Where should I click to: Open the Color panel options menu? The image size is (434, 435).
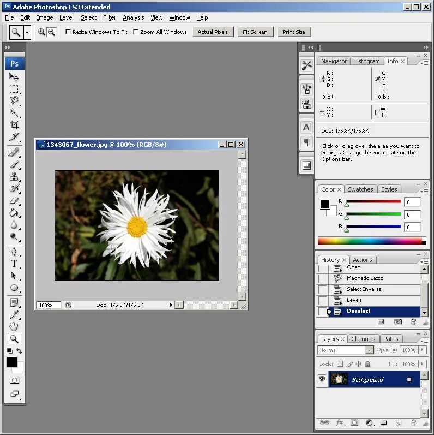(424, 191)
